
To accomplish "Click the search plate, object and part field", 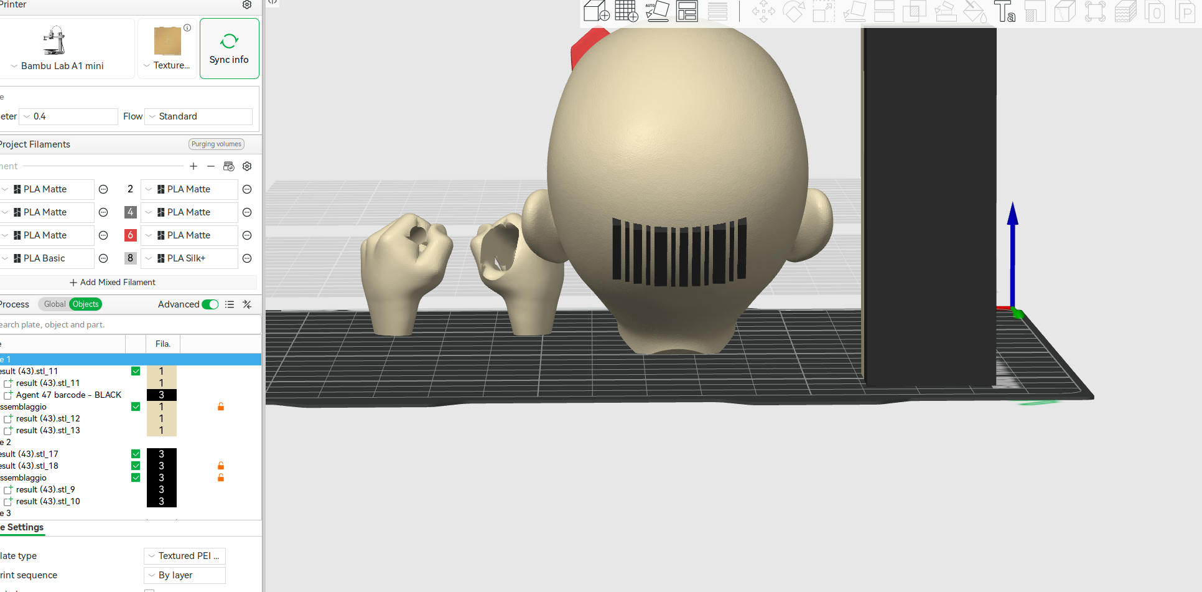I will pos(130,325).
